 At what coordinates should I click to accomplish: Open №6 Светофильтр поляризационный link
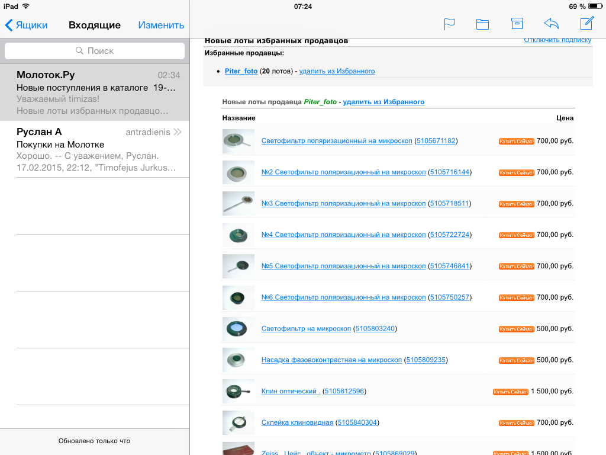tap(343, 297)
